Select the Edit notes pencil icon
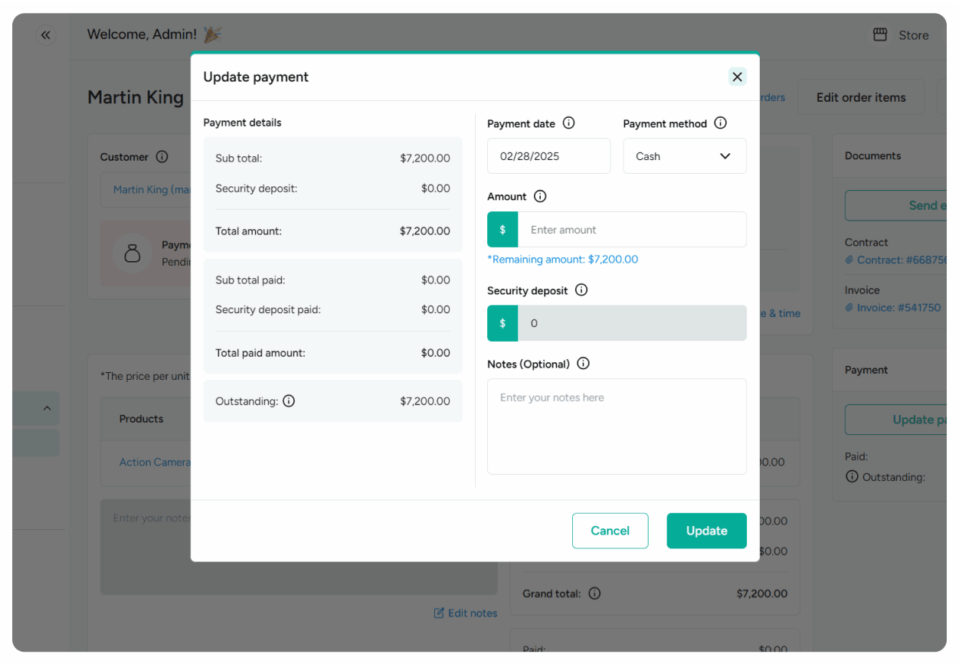 (x=438, y=613)
